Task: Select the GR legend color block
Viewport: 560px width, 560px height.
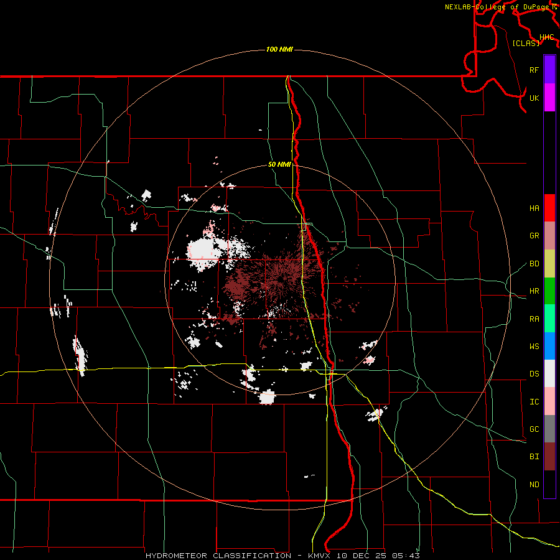Action: point(549,236)
